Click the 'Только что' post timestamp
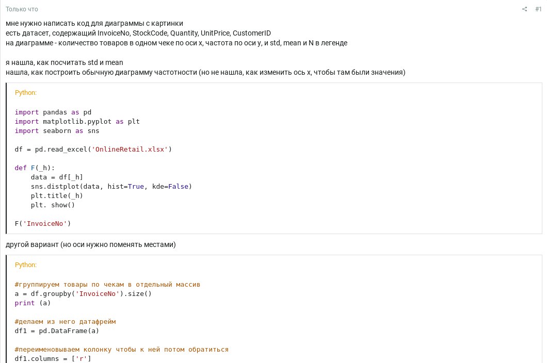 point(22,9)
